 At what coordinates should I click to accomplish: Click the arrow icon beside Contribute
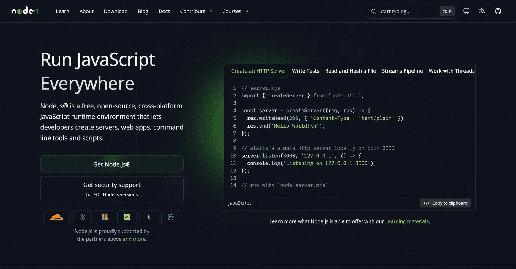point(210,11)
